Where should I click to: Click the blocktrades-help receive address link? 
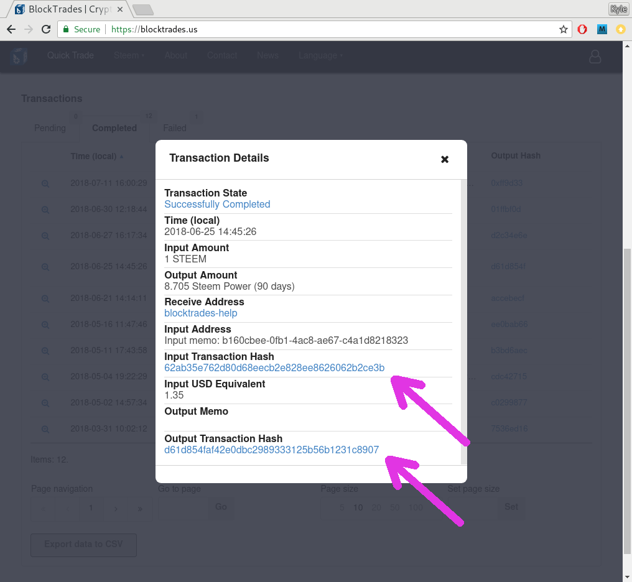[201, 313]
